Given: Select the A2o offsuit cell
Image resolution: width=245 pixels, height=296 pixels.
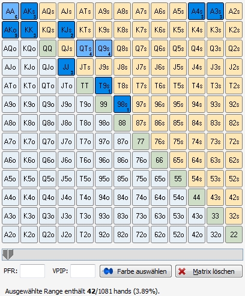Looking at the screenshot, I should [11, 235].
